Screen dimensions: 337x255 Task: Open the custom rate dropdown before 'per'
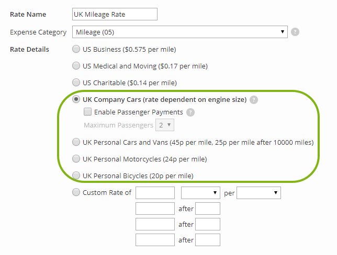200,193
